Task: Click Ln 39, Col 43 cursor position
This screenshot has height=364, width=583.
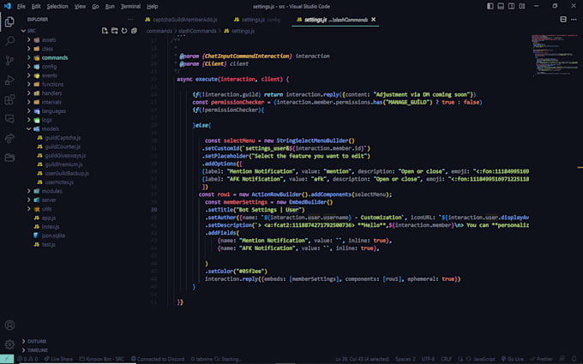Action: (x=362, y=359)
